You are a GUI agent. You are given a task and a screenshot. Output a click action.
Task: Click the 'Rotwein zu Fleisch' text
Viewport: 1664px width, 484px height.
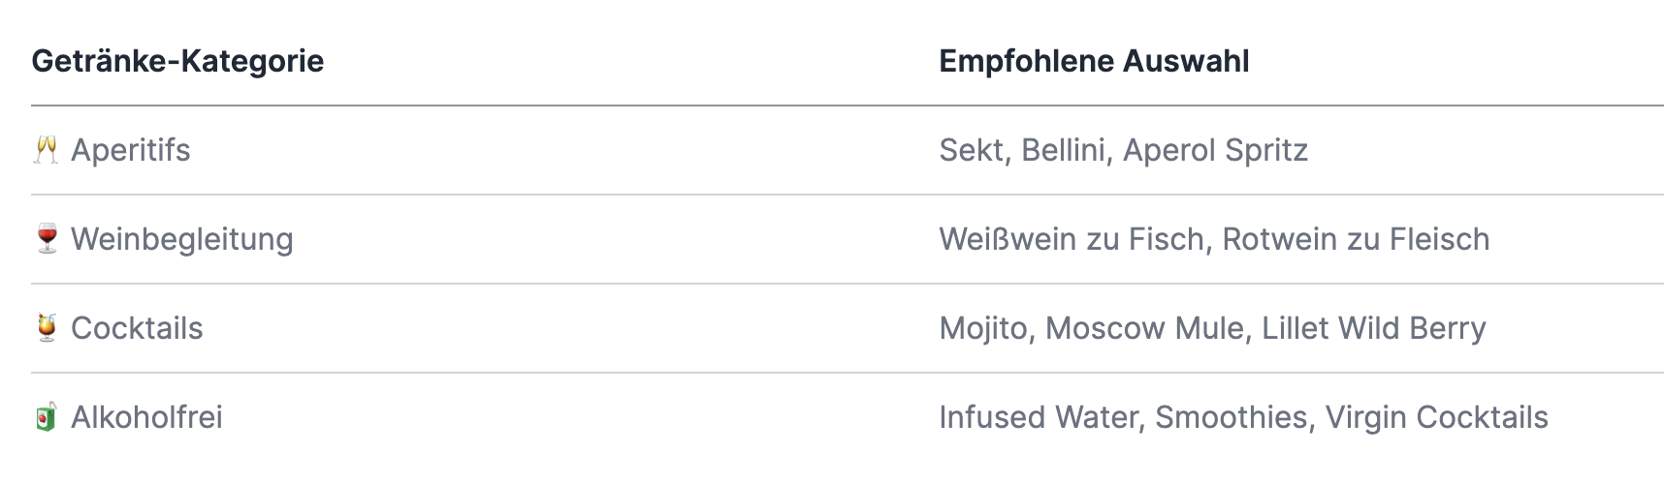(1356, 239)
